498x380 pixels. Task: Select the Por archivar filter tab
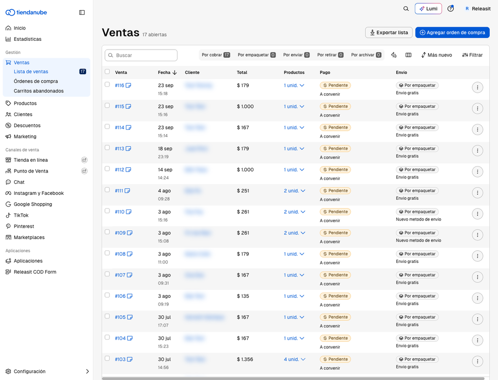[x=366, y=55]
